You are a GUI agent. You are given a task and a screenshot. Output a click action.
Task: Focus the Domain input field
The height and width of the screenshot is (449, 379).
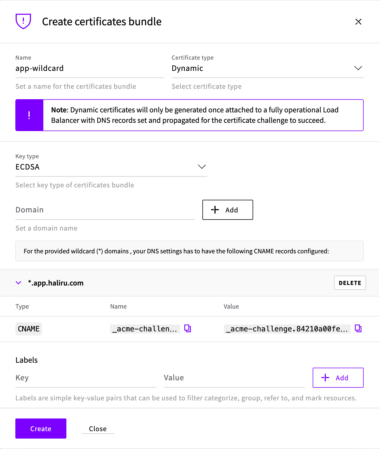(105, 210)
